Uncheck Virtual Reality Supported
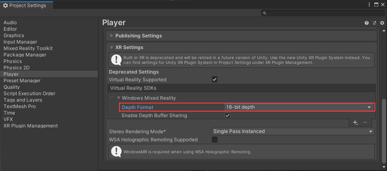 pyautogui.click(x=214, y=79)
